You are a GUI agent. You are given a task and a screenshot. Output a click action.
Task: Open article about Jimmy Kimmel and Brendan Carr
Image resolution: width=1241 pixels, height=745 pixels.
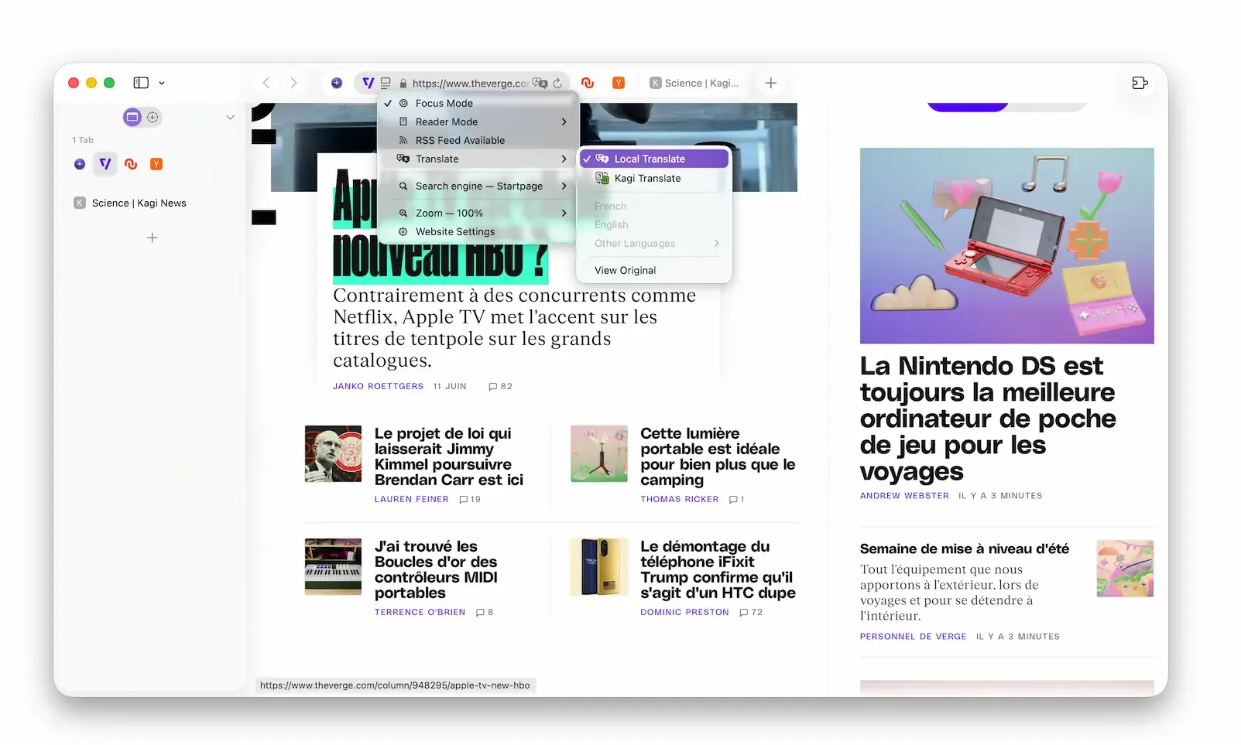pyautogui.click(x=449, y=456)
